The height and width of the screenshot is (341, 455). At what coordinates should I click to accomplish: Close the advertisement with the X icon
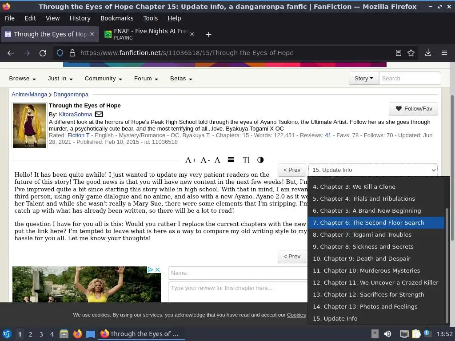click(x=157, y=270)
